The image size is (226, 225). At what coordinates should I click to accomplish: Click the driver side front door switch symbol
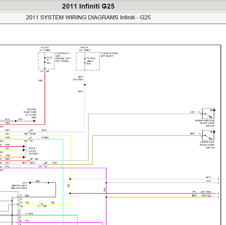[x=208, y=135]
